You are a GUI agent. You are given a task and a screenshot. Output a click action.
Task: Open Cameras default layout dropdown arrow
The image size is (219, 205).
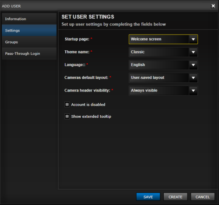[x=193, y=78]
